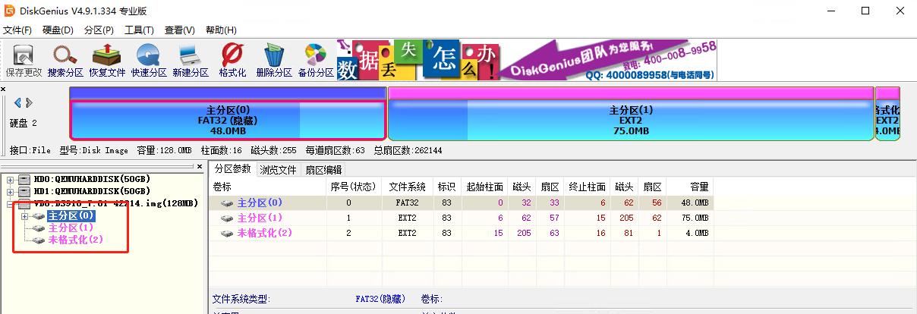Open the 硬盘(D) menu
This screenshot has width=917, height=314.
(x=58, y=30)
